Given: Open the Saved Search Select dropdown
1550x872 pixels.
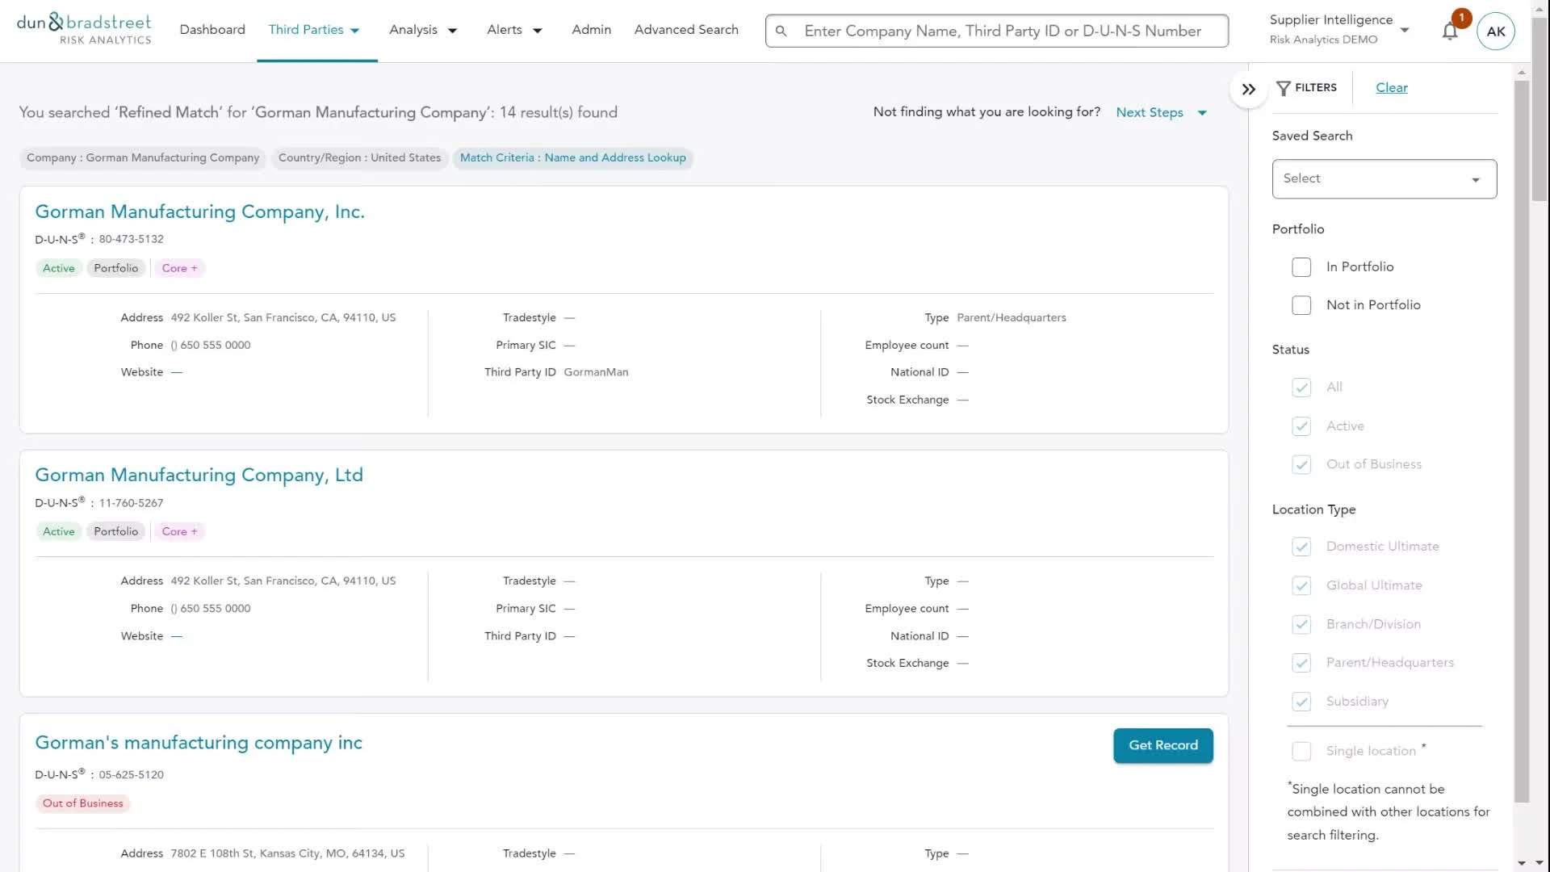Looking at the screenshot, I should point(1384,178).
